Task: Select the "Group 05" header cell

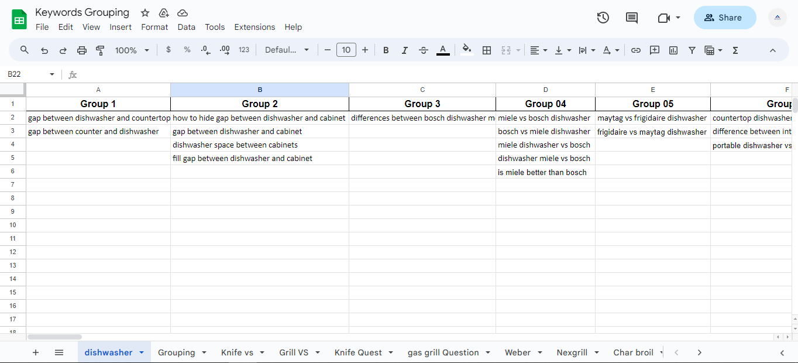Action: click(x=653, y=104)
